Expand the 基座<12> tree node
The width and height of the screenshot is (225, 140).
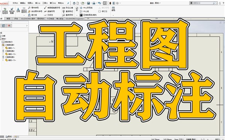[3, 54]
